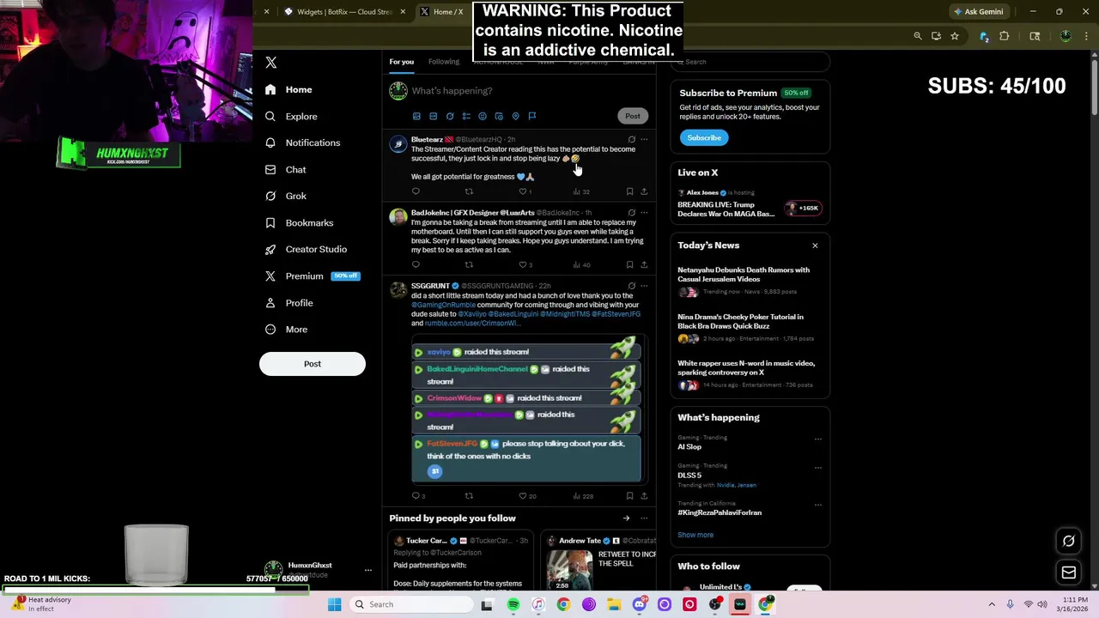Image resolution: width=1099 pixels, height=618 pixels.
Task: Open the @GamingOnRumble mention link
Action: click(443, 305)
